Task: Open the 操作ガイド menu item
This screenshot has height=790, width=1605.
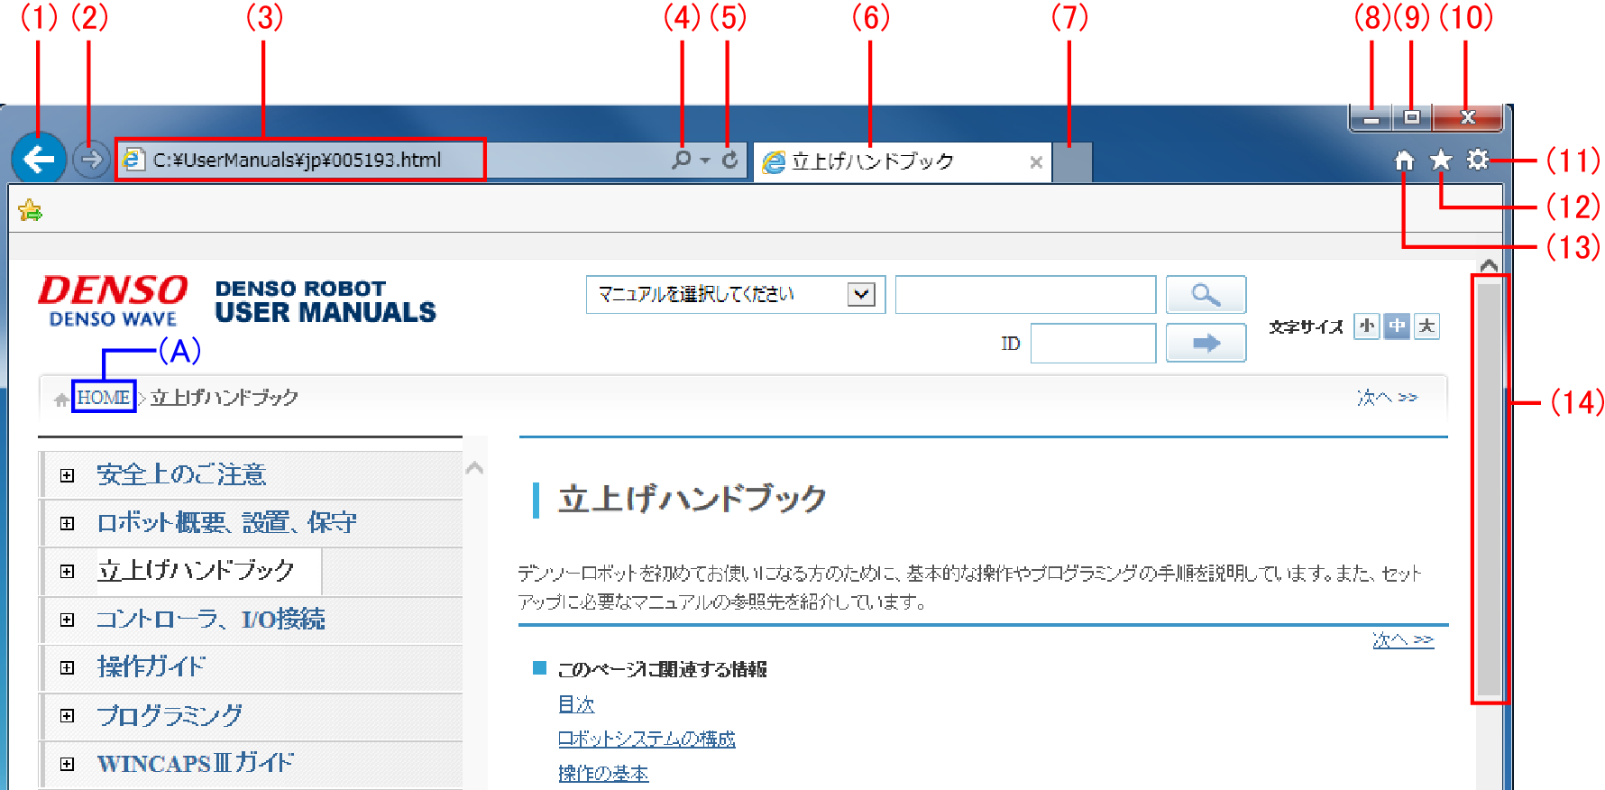Action: point(151,667)
